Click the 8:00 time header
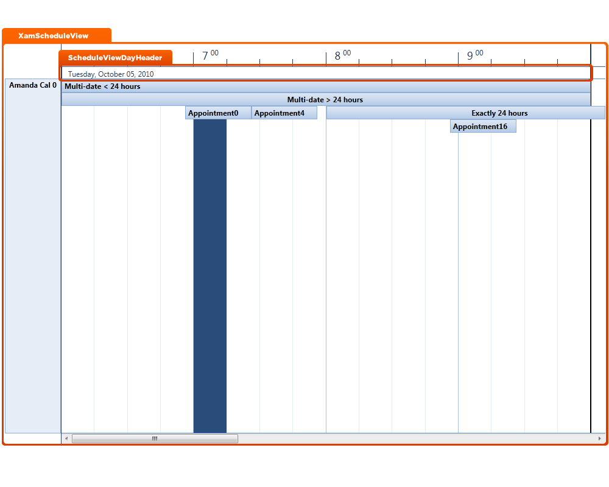This screenshot has width=609, height=487. point(342,55)
